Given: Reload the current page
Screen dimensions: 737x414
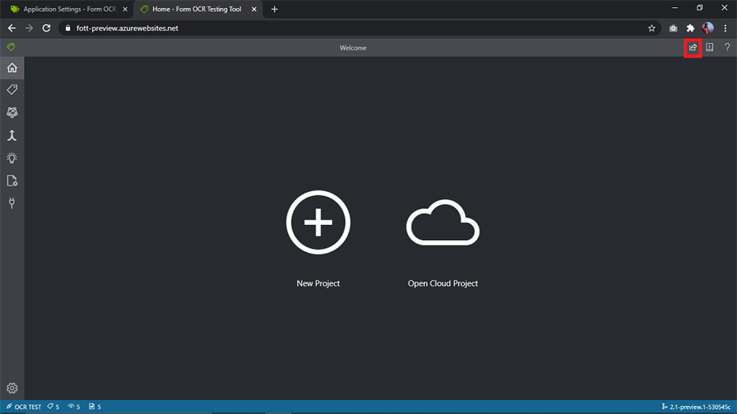Looking at the screenshot, I should coord(46,28).
